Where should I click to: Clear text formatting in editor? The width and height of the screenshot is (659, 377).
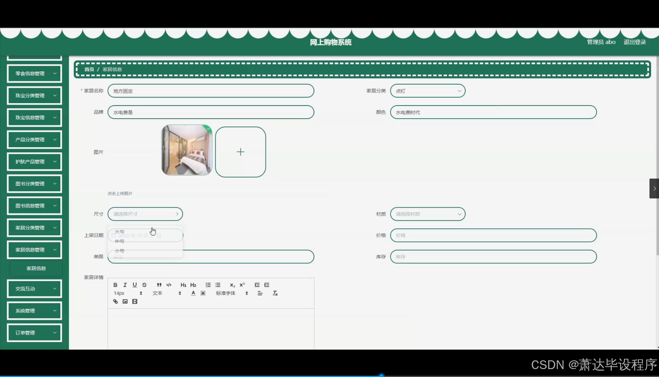coord(275,293)
